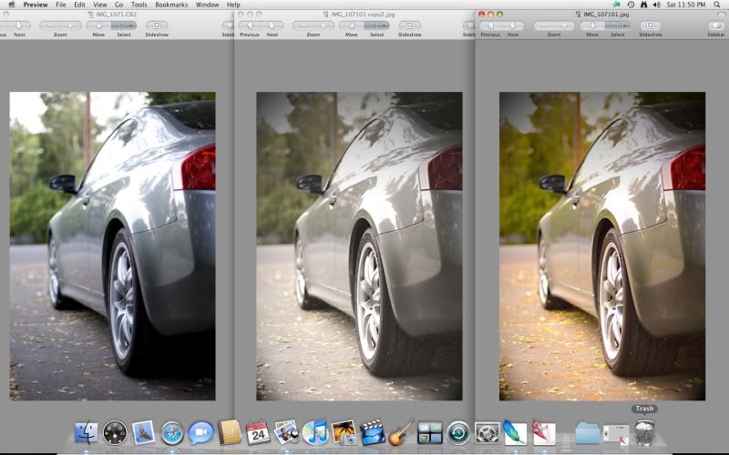Open Address Book from the Dock
Image resolution: width=729 pixels, height=455 pixels.
[230, 433]
